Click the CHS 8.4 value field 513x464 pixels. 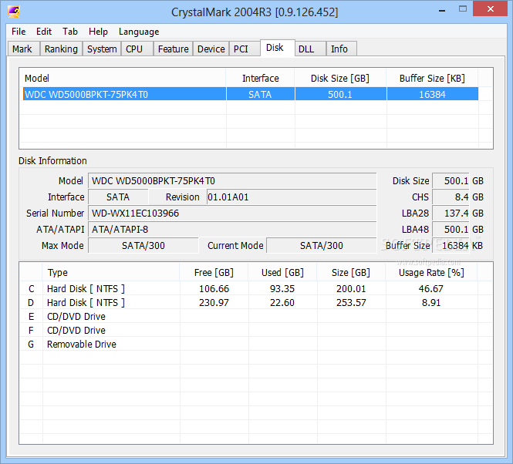click(451, 197)
